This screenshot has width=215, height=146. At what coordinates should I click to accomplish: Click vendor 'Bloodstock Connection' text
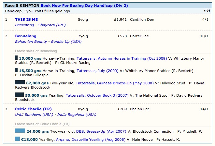tap(153, 131)
